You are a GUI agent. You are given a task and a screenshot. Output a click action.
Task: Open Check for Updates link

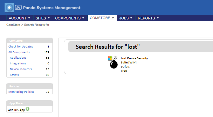(21, 47)
